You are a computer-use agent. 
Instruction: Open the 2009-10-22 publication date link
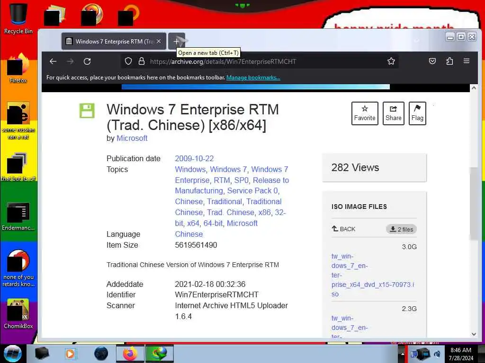(x=194, y=159)
